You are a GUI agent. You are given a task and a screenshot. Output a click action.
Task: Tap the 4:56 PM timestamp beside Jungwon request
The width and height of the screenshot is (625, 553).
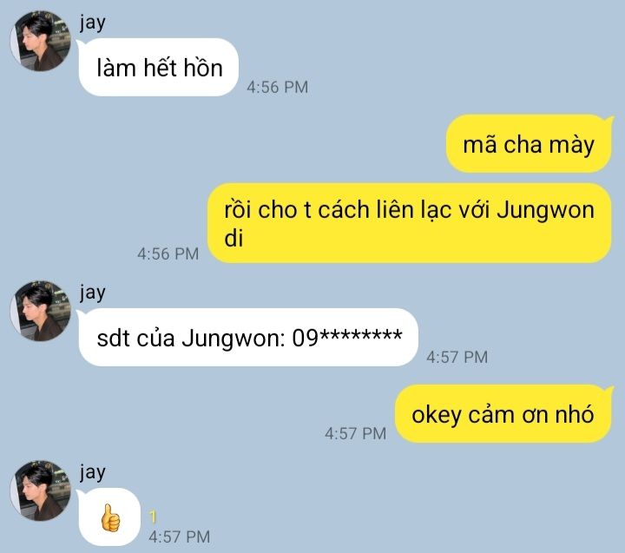pyautogui.click(x=168, y=254)
